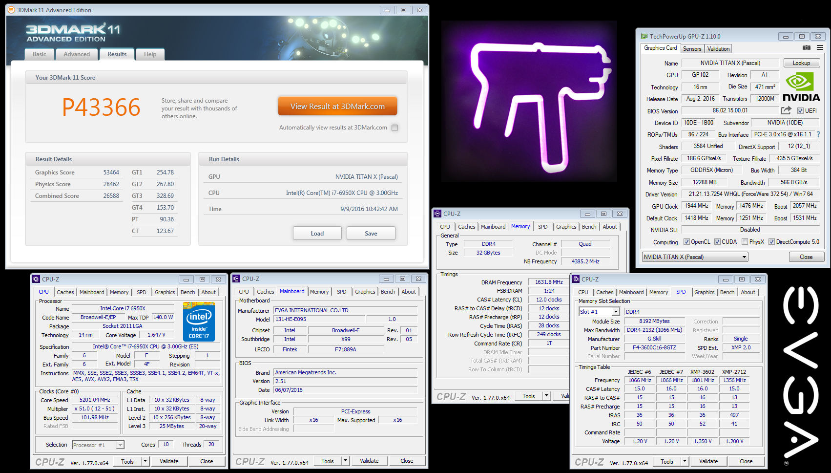831x473 pixels.
Task: Expand the Tools dropdown arrow in CPU-Z Mainboard window
Action: (345, 461)
